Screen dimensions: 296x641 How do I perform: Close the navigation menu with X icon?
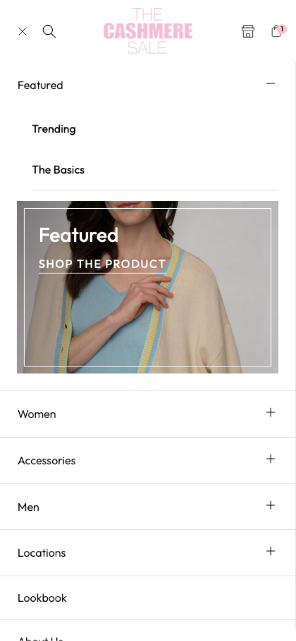click(x=22, y=31)
